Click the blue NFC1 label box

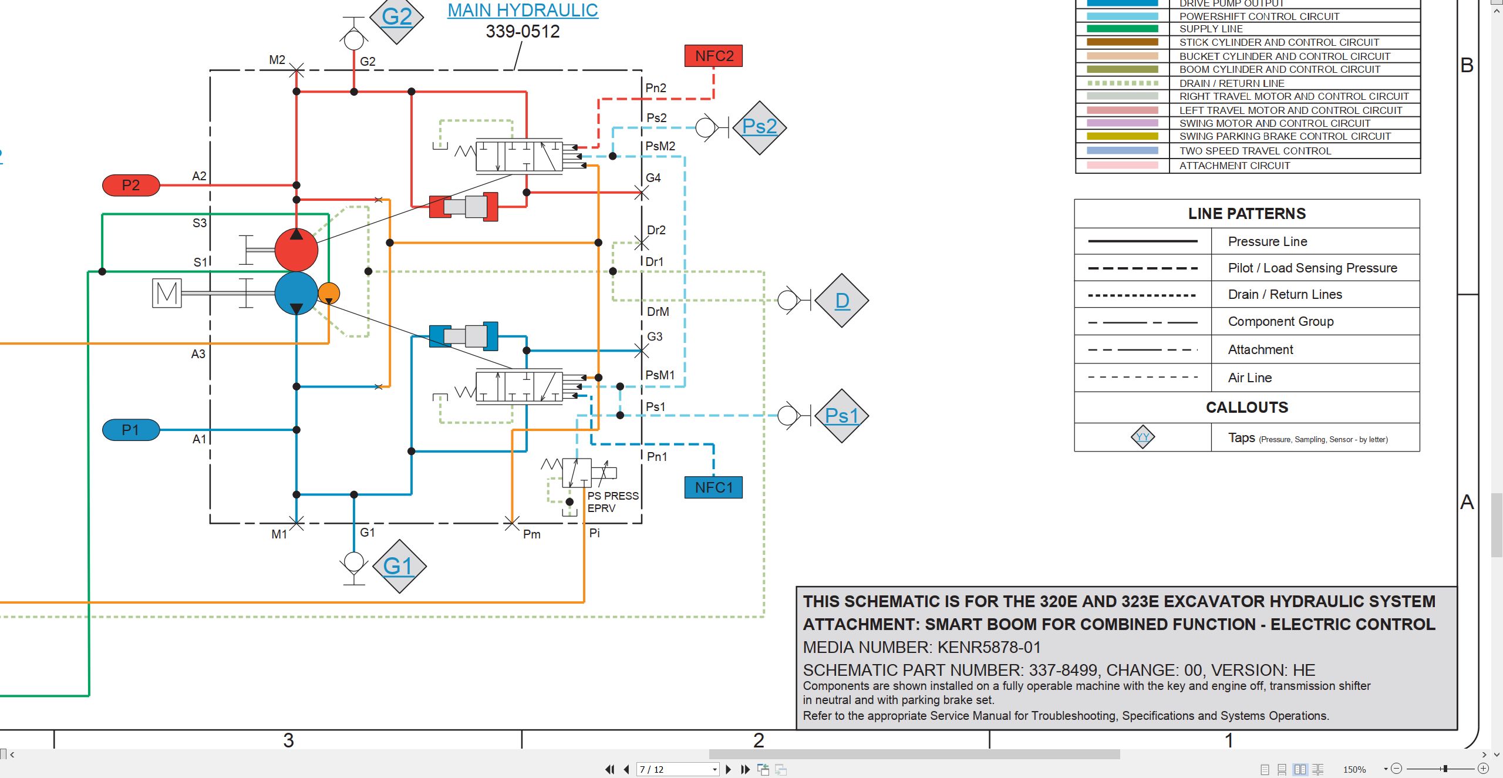(x=713, y=487)
